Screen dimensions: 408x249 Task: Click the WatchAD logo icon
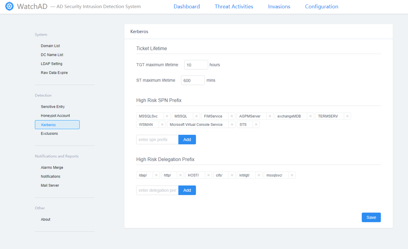click(x=9, y=6)
